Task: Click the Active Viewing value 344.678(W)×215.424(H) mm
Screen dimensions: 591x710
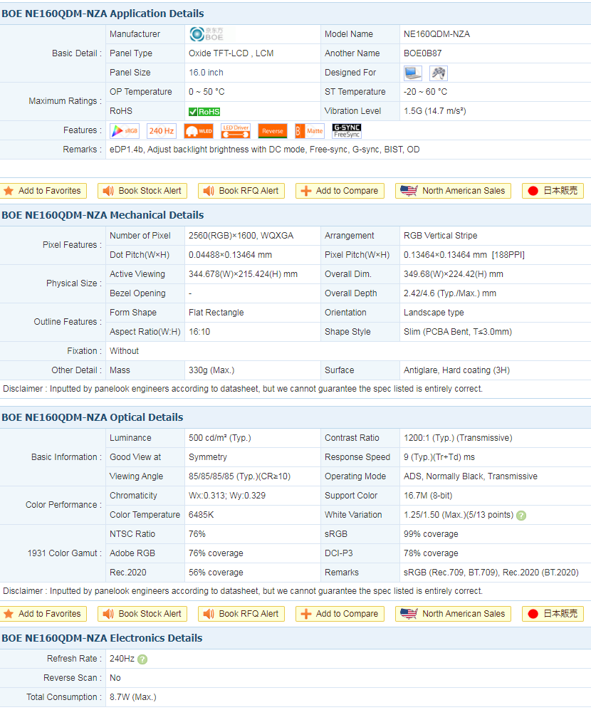Action: coord(244,274)
